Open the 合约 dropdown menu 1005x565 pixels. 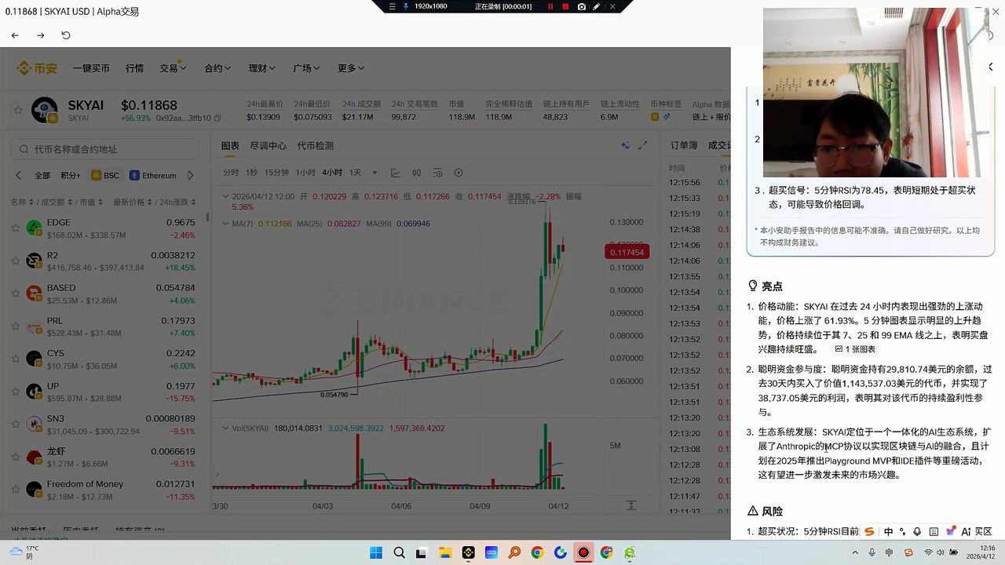coord(217,68)
